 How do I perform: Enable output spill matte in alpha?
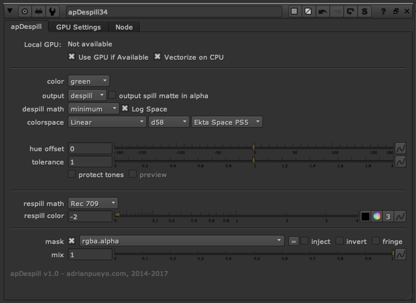coord(112,95)
